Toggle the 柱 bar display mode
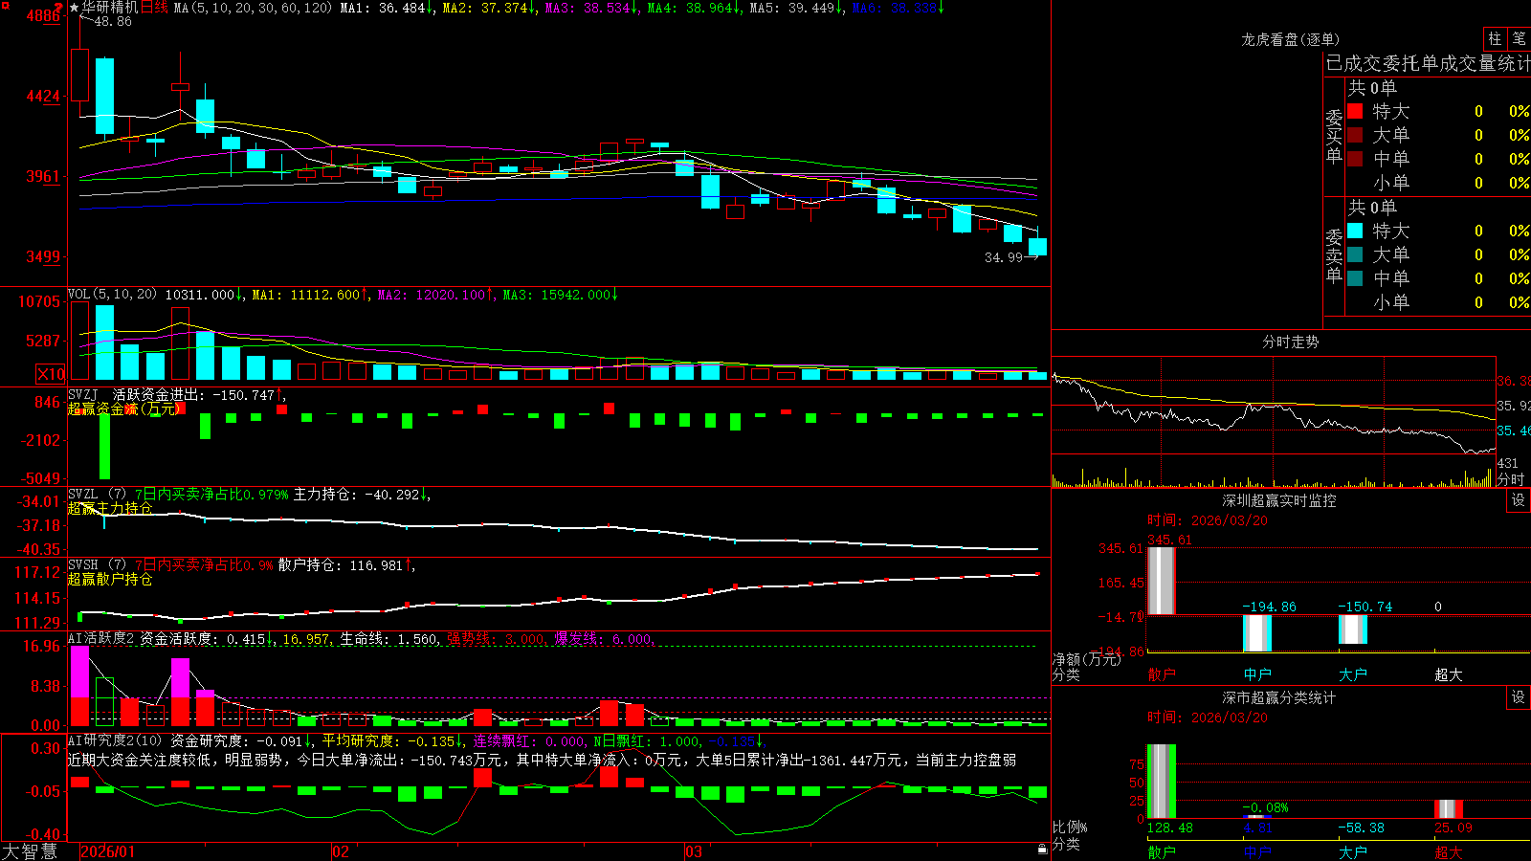This screenshot has width=1531, height=861. [x=1495, y=38]
